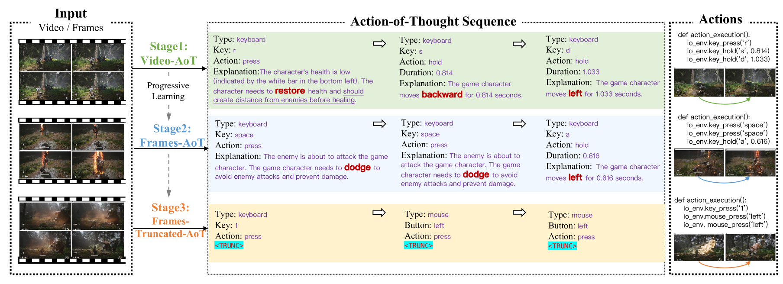Click the cyan TRUNC tag under the '1' key step
Screen dimensions: 783x284
click(229, 245)
